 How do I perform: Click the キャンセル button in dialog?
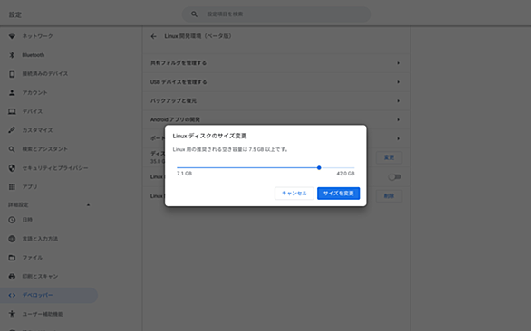click(x=294, y=194)
